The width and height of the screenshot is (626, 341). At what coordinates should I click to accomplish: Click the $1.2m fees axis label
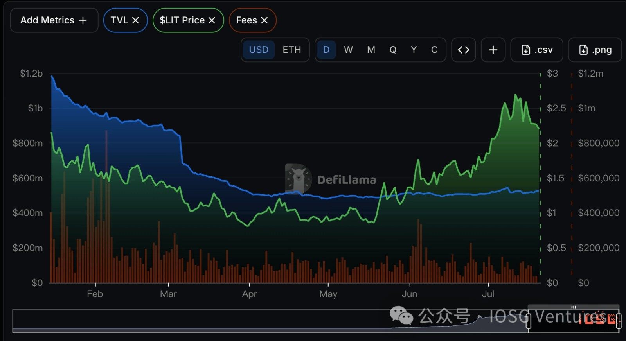point(591,74)
